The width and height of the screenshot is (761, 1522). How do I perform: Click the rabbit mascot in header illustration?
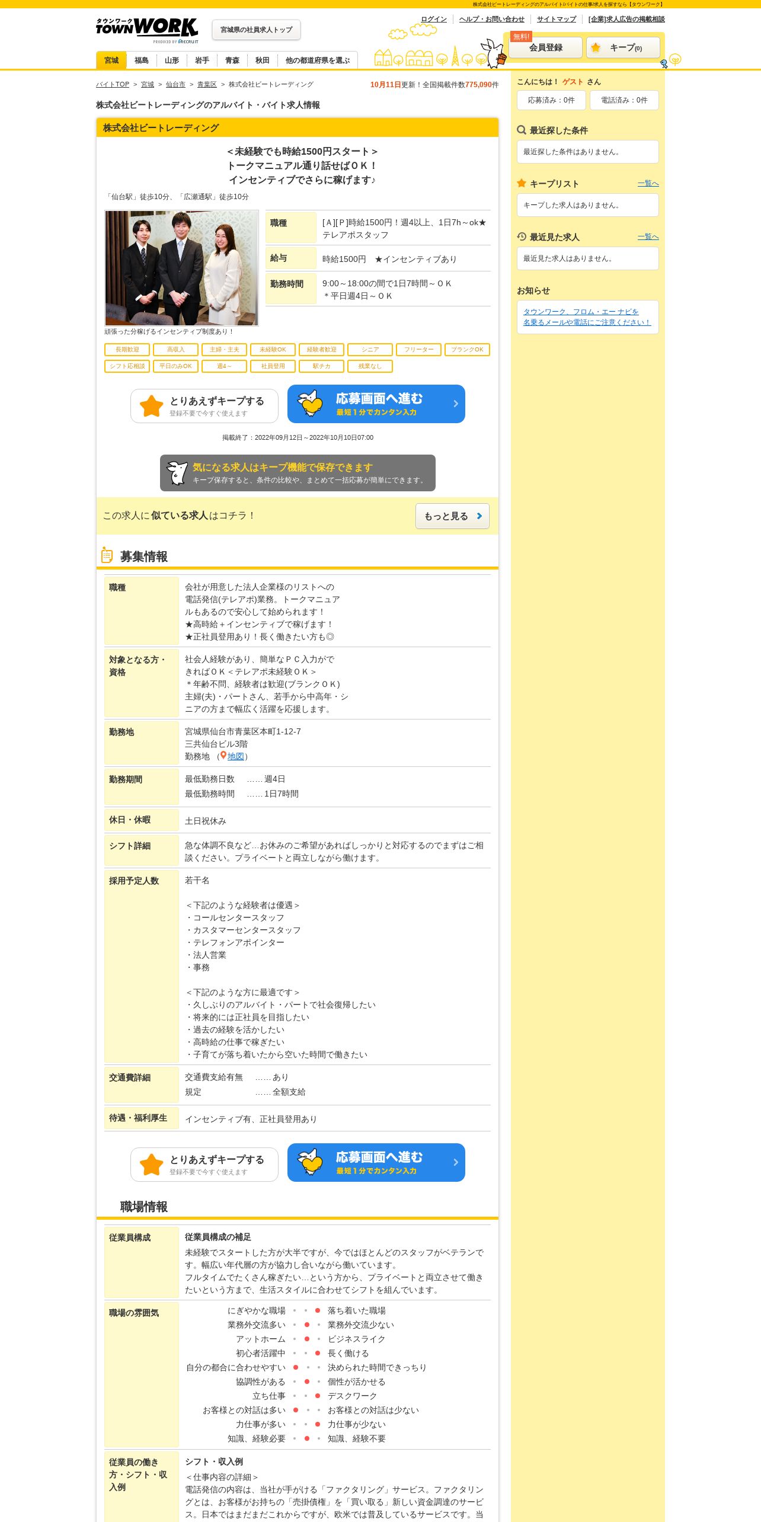(493, 53)
